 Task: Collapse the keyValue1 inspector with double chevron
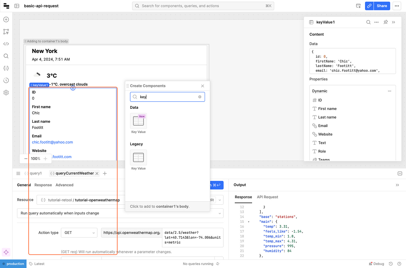[393, 22]
